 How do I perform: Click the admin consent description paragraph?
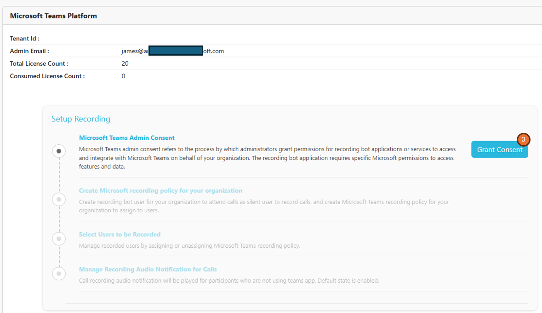(267, 158)
